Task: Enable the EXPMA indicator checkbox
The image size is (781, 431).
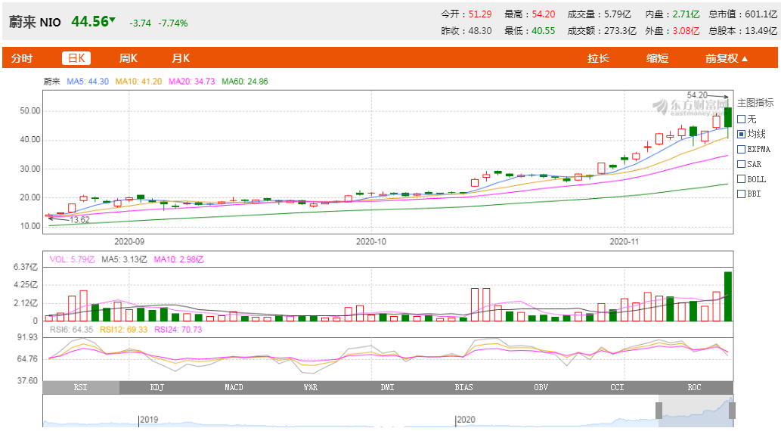Action: point(741,149)
